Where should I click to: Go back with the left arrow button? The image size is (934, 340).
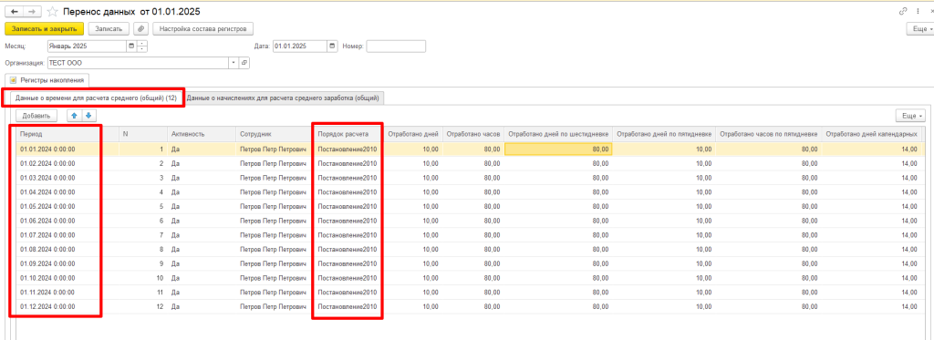click(x=15, y=11)
